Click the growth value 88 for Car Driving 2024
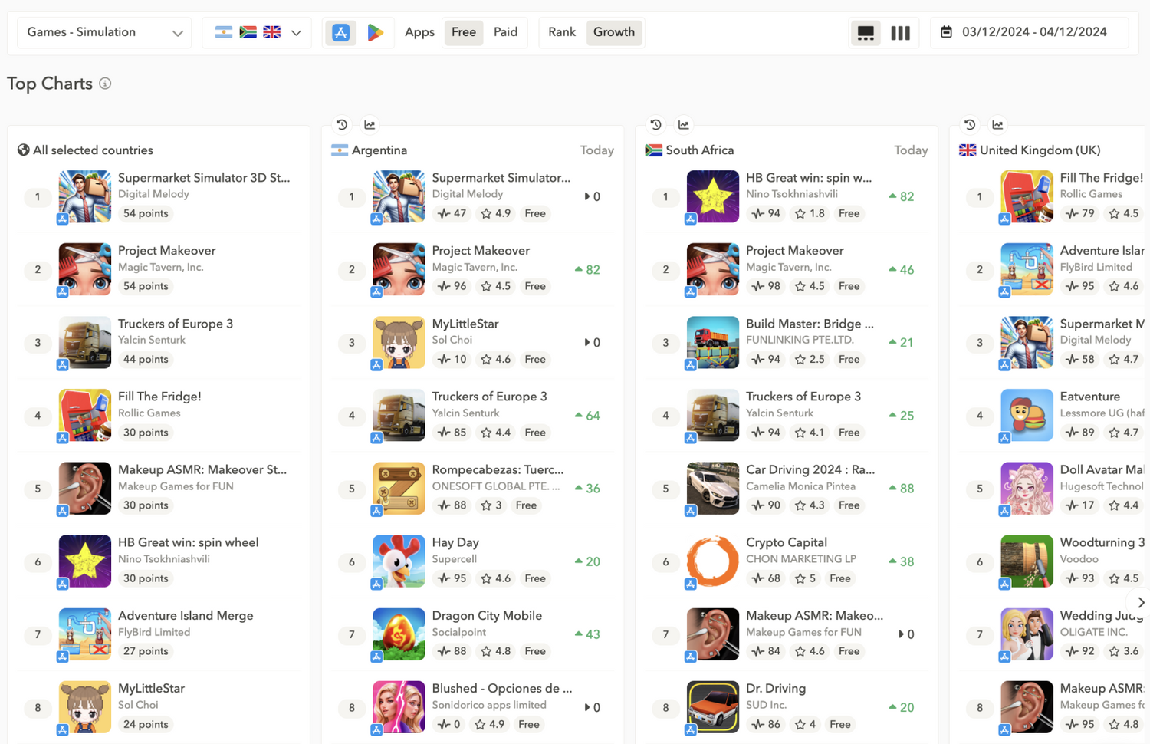 [902, 489]
